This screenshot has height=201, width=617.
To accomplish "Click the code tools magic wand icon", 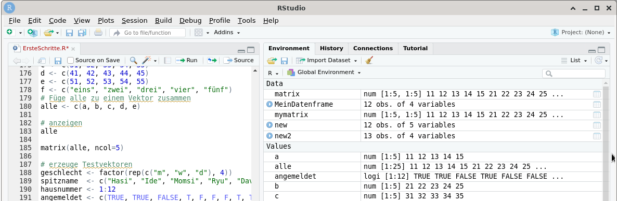I will [147, 60].
